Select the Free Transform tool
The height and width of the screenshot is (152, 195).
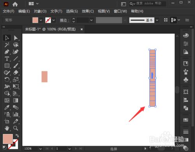coord(16,87)
